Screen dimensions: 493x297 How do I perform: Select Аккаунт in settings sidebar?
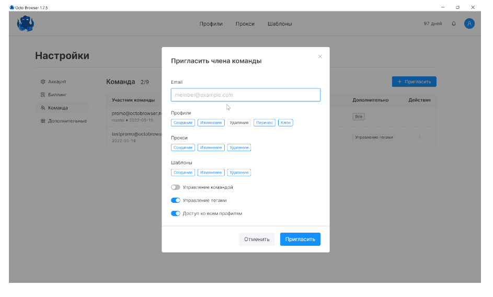(62, 82)
